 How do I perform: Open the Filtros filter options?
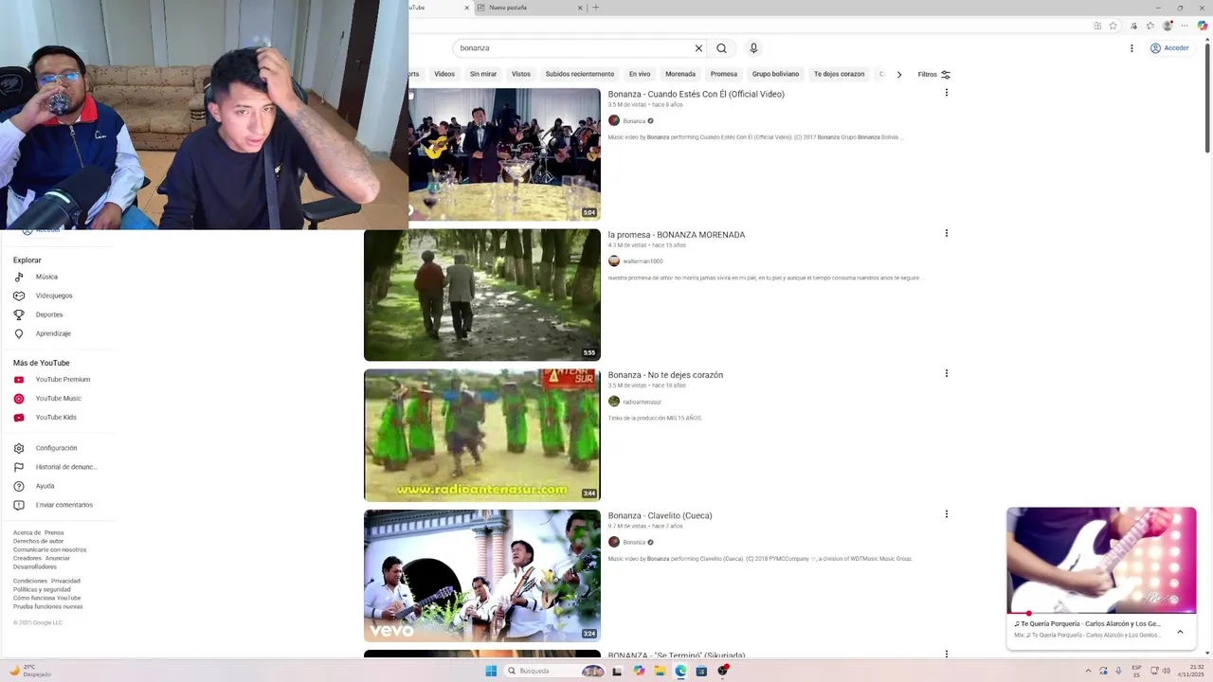coord(933,74)
